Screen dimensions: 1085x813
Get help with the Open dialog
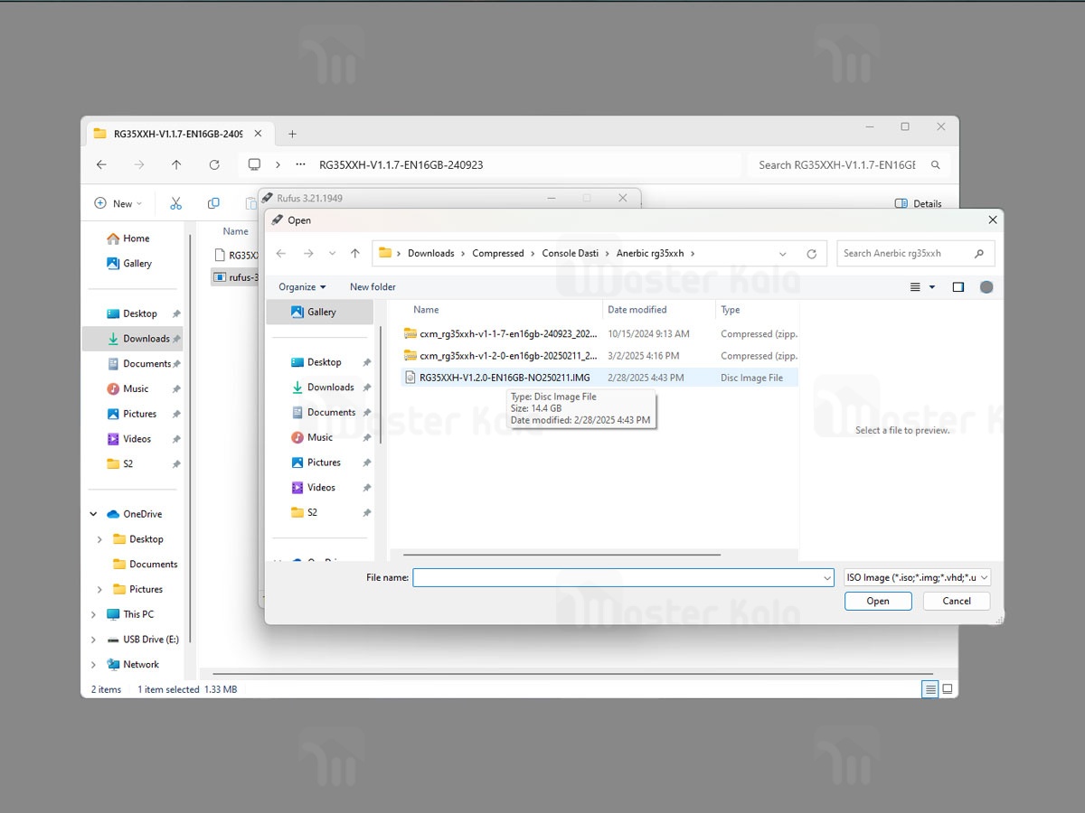point(986,287)
